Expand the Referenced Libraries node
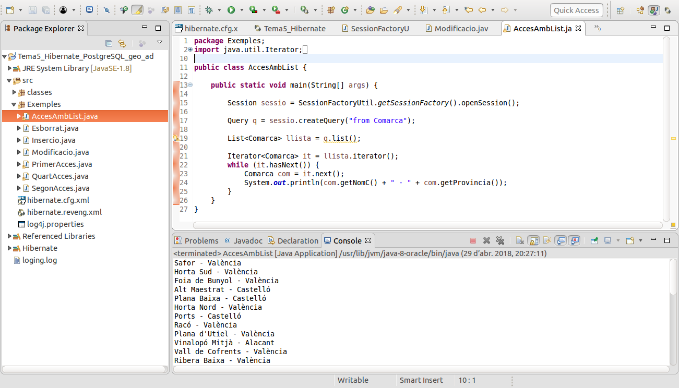Viewport: 679px width, 388px height. 9,236
